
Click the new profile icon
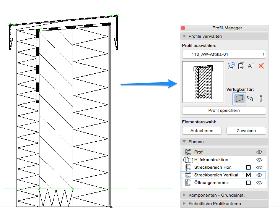231,66
